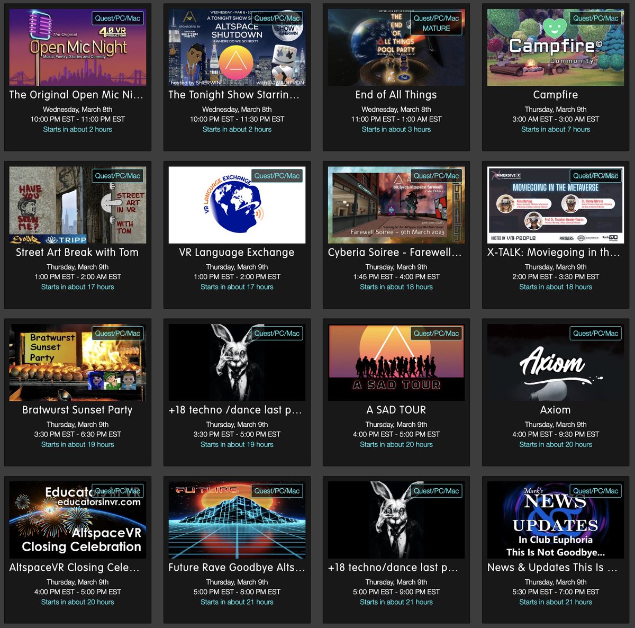Open A SAD TOUR thumbnail image

[x=396, y=363]
